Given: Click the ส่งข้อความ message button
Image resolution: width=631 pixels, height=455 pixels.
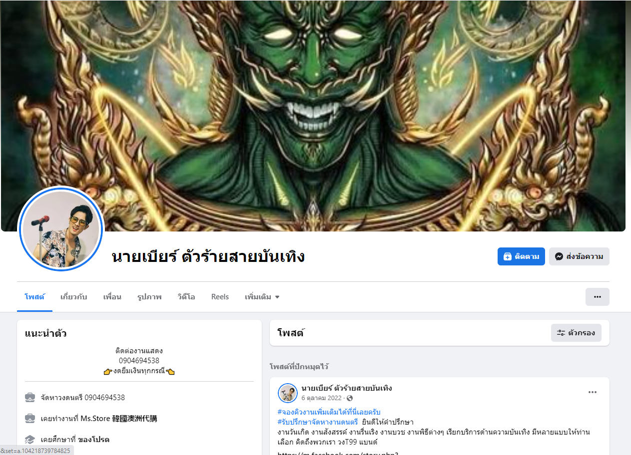Looking at the screenshot, I should pyautogui.click(x=579, y=256).
